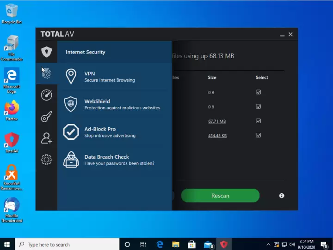Screen dimensions: 333x250
Task: Open the Settings gear in TotalAV sidebar
Action: coord(47,160)
